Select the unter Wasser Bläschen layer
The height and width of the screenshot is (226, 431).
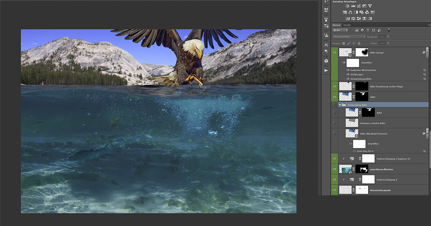382,169
